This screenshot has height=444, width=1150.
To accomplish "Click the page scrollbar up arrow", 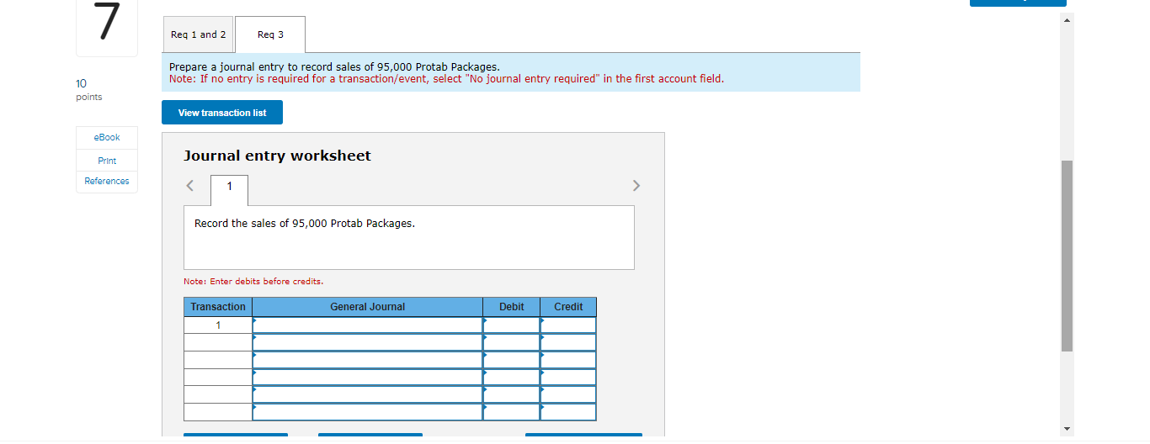I will coord(1067,19).
